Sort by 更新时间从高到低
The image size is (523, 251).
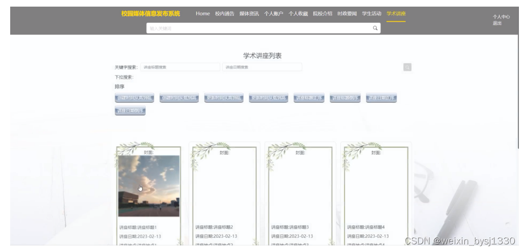click(x=224, y=98)
